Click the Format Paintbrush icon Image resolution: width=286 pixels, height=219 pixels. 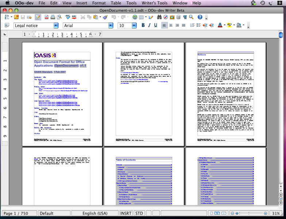click(105, 17)
